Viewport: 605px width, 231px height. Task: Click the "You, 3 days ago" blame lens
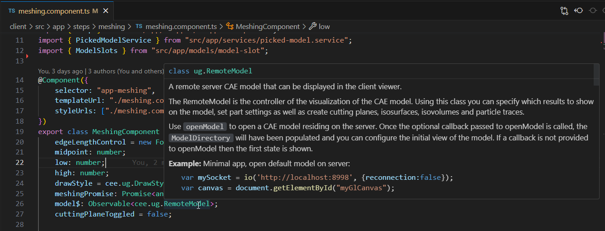click(61, 71)
